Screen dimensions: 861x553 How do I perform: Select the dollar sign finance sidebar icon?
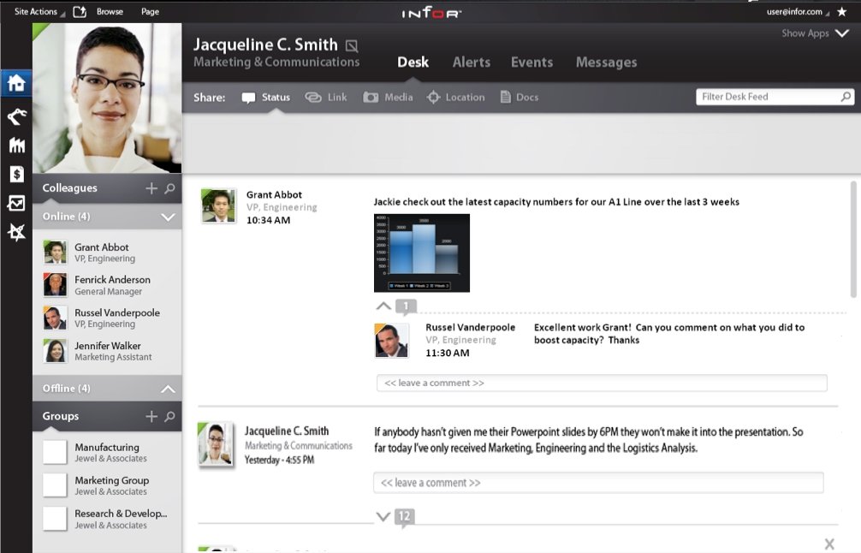point(16,174)
